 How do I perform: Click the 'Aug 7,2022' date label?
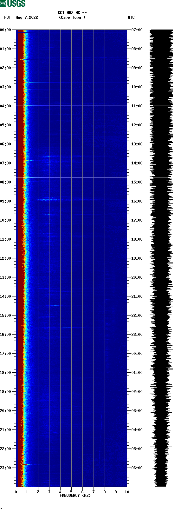tap(27, 17)
